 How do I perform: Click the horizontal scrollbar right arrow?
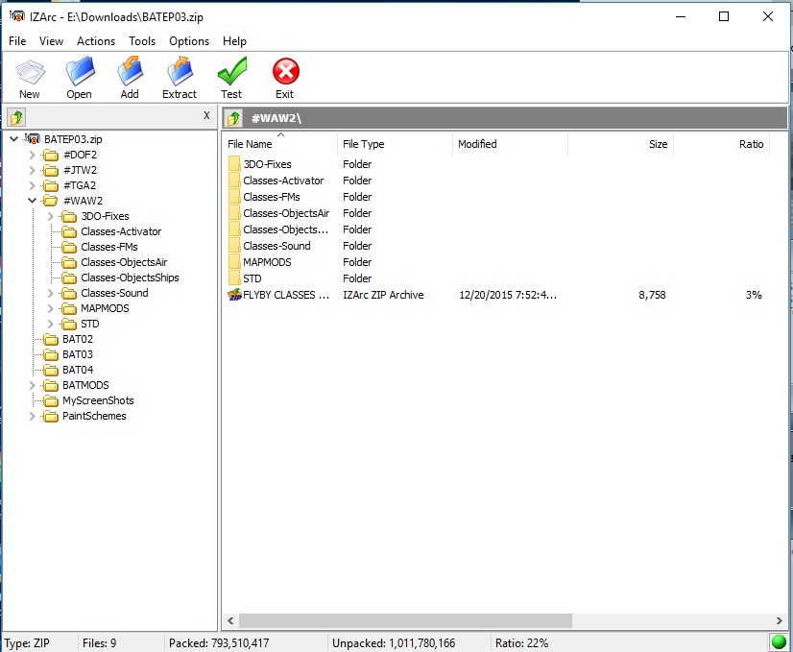(x=780, y=620)
